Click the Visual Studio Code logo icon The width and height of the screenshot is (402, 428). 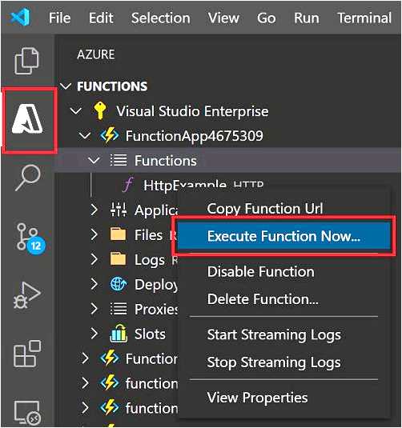click(20, 17)
